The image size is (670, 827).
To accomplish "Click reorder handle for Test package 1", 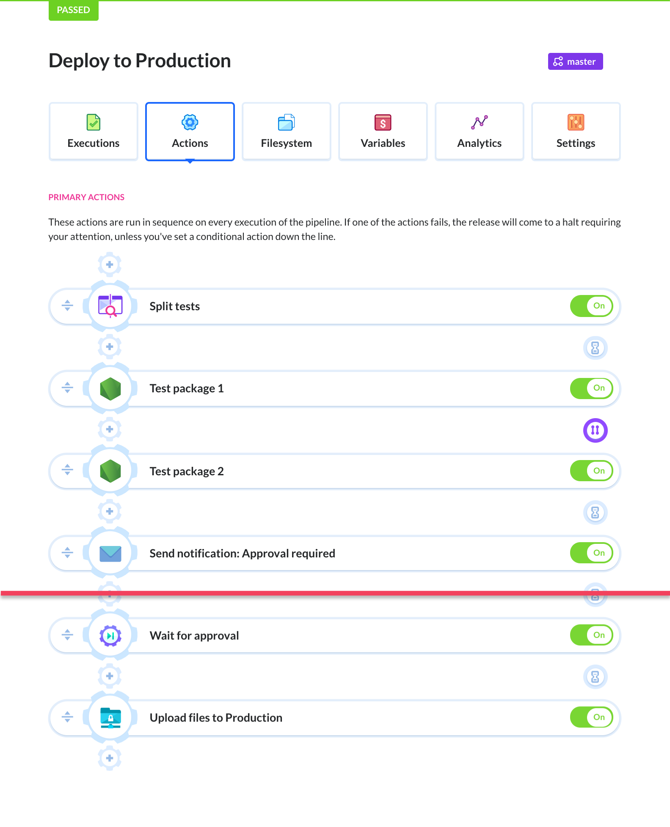I will pos(67,388).
